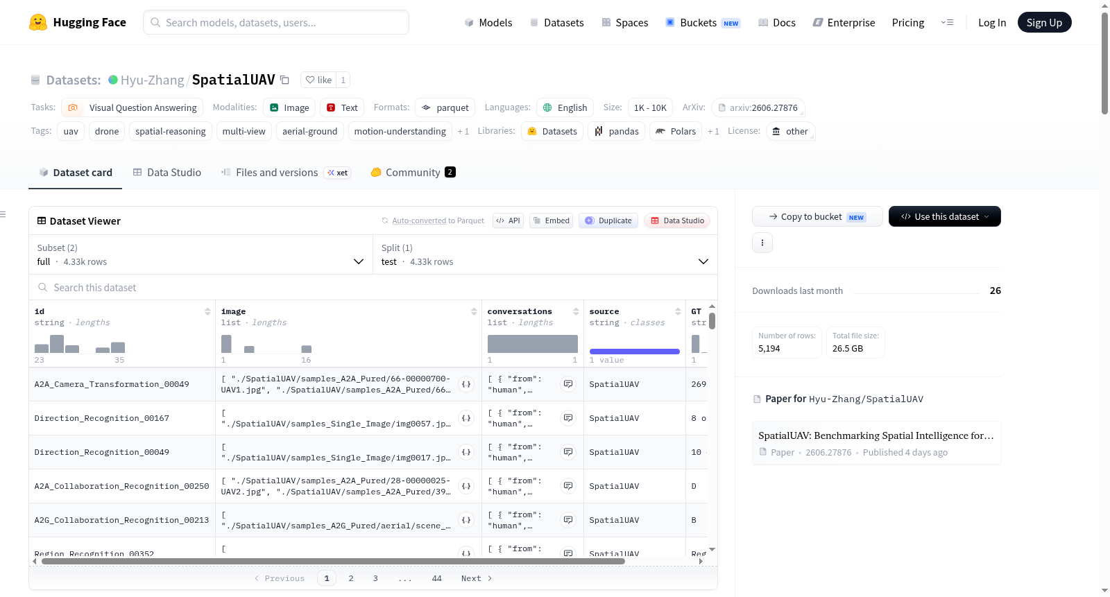Expand the Split test dropdown
This screenshot has height=597, width=1110.
pos(545,254)
